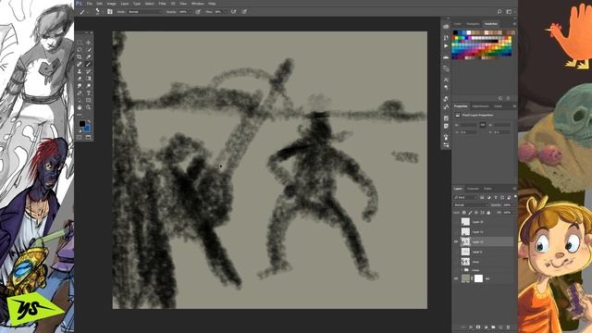Select the Clone Stamp tool
The image size is (592, 333).
coord(80,71)
